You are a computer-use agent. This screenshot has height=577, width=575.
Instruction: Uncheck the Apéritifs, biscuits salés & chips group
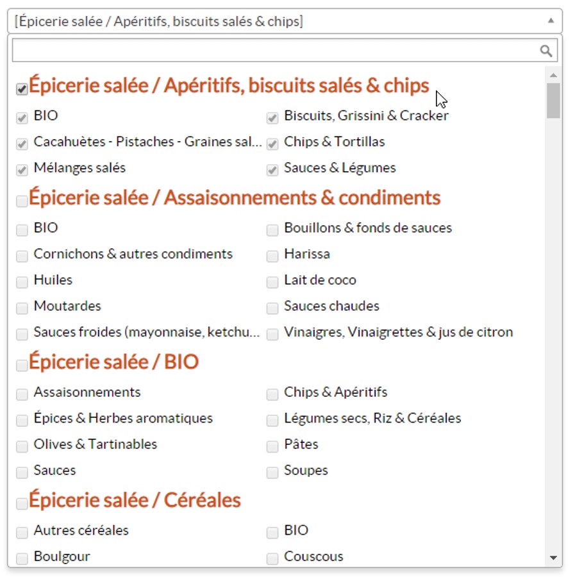(22, 90)
